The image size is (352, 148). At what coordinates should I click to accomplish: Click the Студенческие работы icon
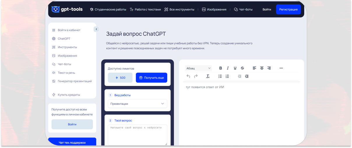[x=92, y=9]
